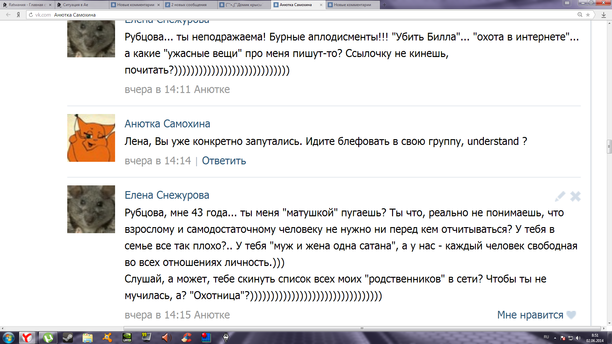Open a new tab with plus button
This screenshot has width=612, height=344.
point(384,5)
